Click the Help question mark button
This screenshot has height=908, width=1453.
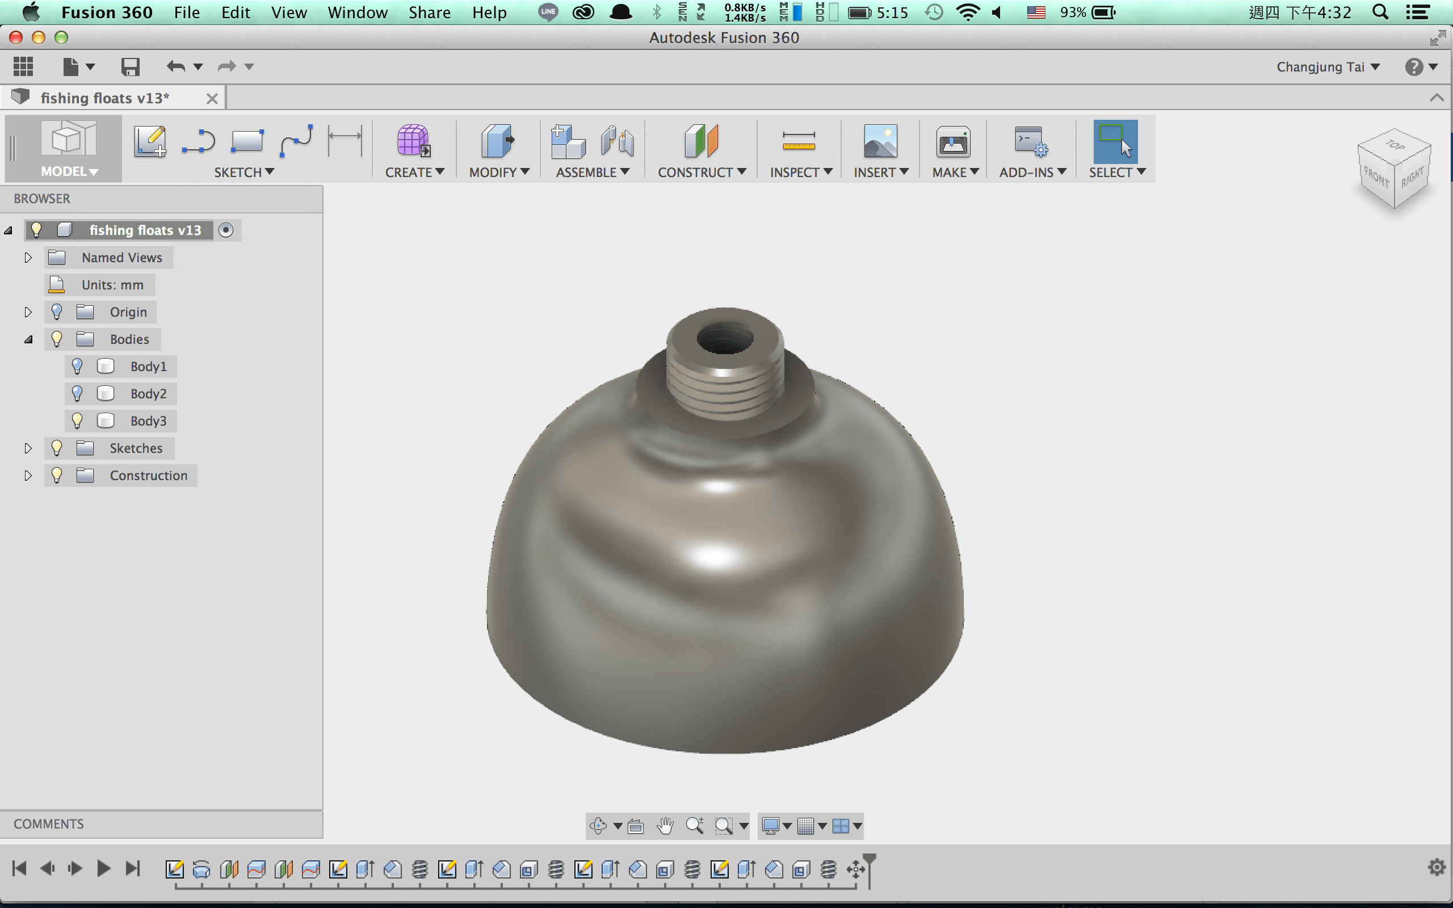pos(1414,66)
